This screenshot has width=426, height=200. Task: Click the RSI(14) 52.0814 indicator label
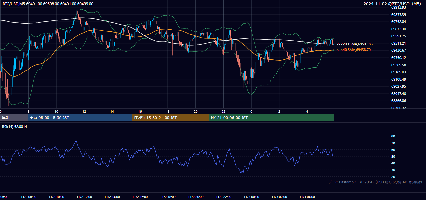click(14, 127)
